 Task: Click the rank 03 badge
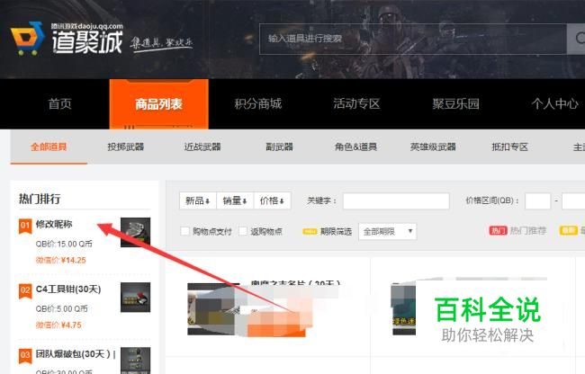pos(25,355)
